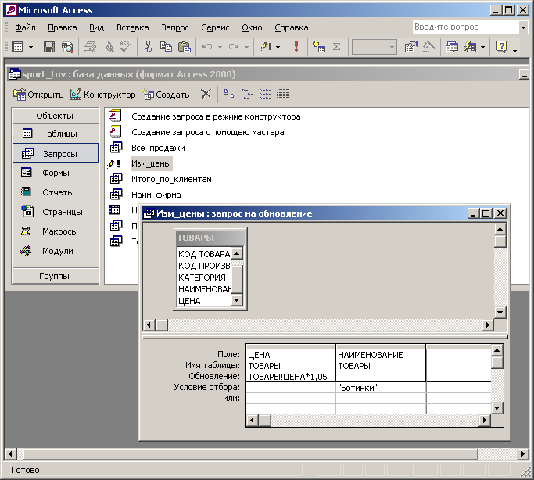The height and width of the screenshot is (480, 534).
Task: Expand the Redo history dropdown arrow
Action: coord(246,47)
